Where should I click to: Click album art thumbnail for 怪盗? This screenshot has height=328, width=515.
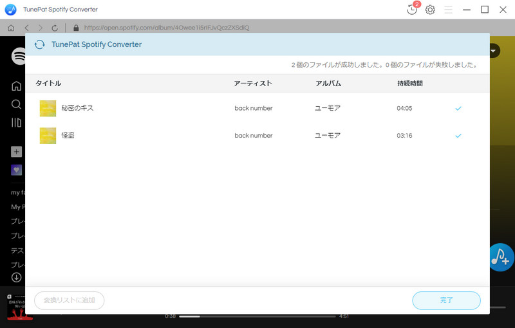(48, 136)
